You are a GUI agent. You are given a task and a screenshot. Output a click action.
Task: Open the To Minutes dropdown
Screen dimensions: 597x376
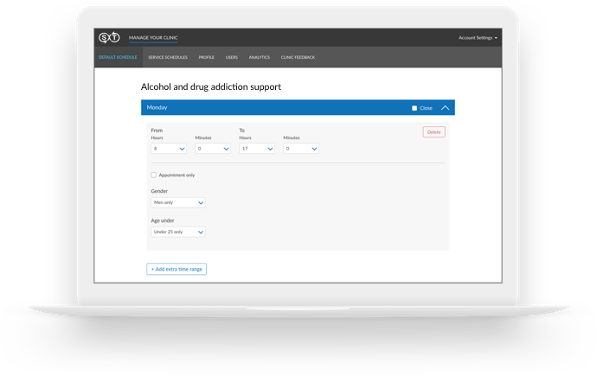[301, 149]
